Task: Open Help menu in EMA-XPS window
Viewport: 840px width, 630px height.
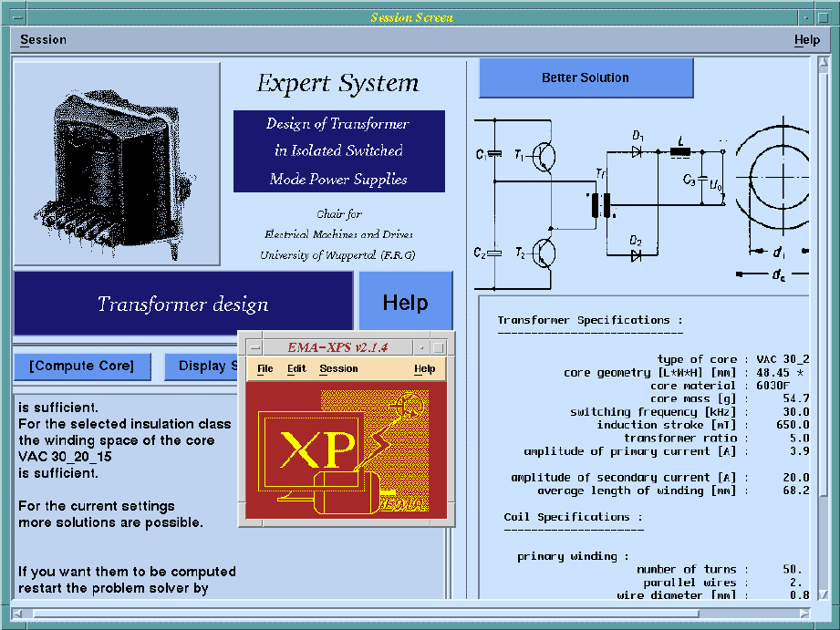Action: click(424, 369)
